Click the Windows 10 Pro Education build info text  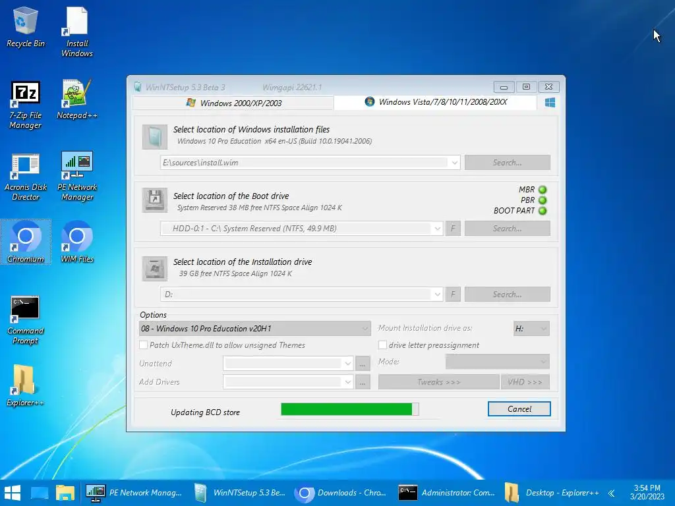[275, 141]
